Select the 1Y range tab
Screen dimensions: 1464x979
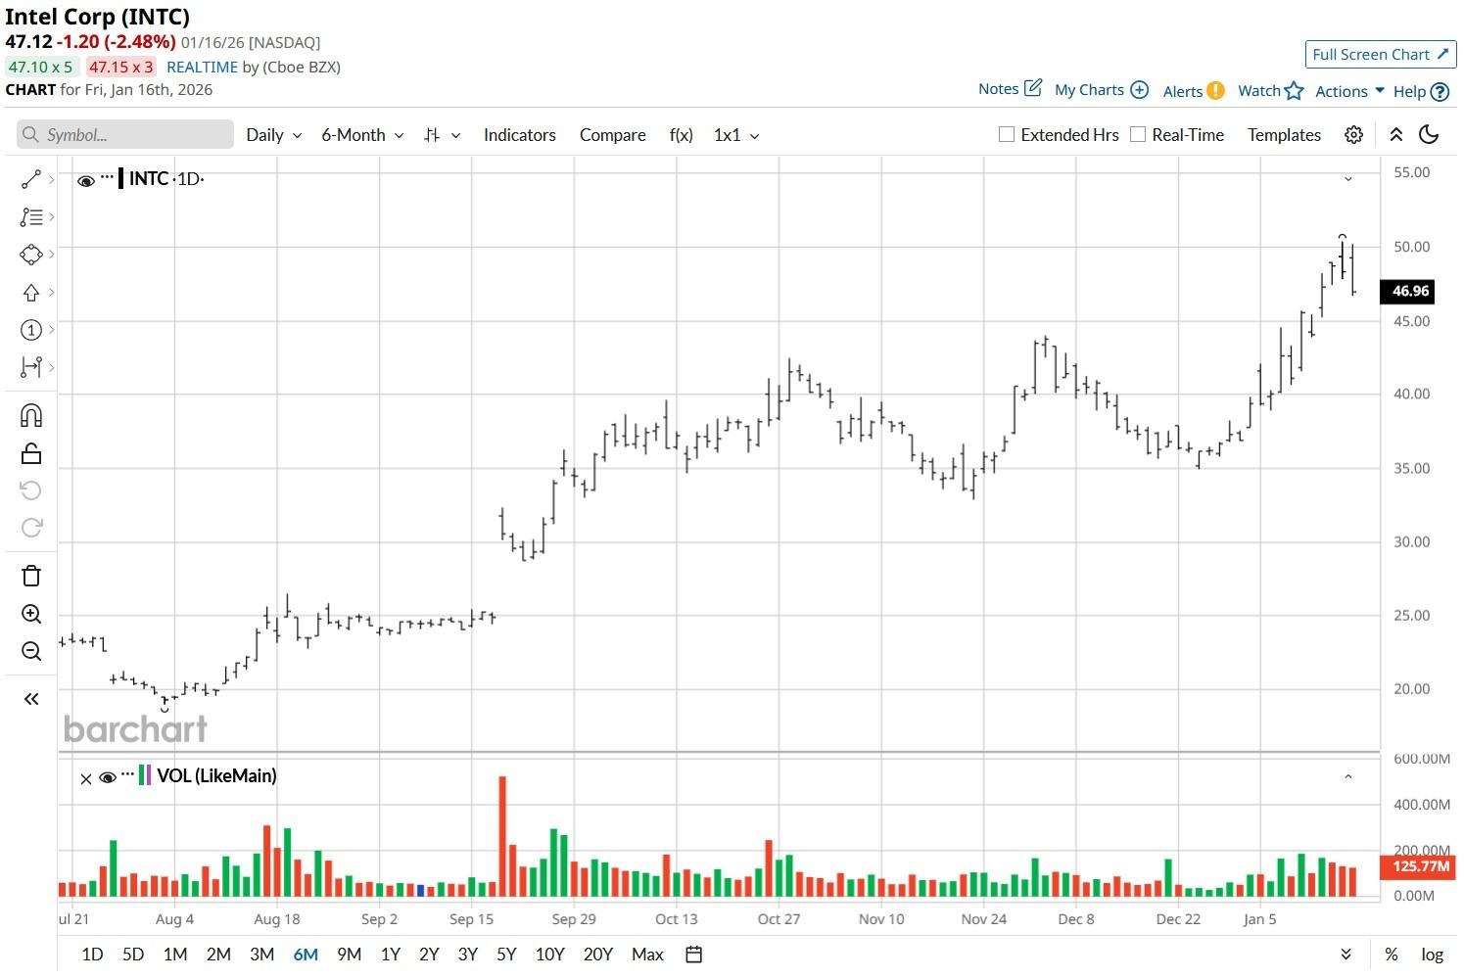(x=391, y=955)
